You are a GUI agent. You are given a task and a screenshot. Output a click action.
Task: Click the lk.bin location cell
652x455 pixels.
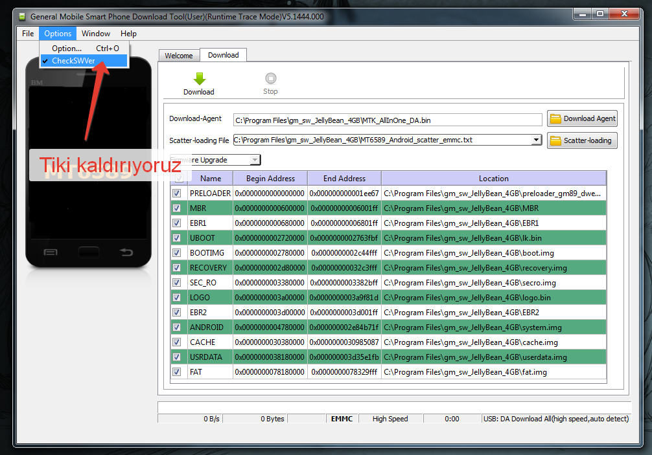coord(494,238)
